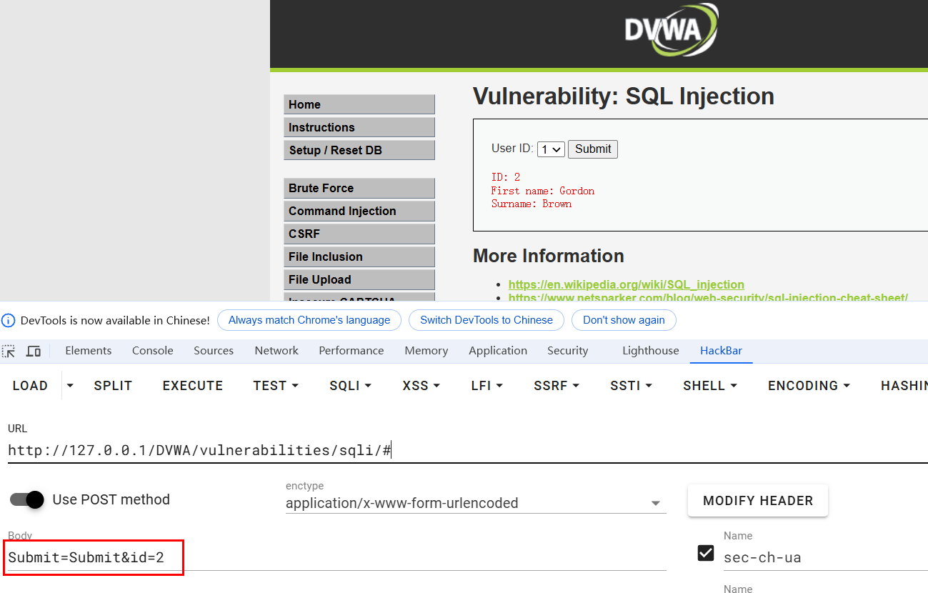
Task: Open the Command Injection menu item
Action: coord(359,211)
